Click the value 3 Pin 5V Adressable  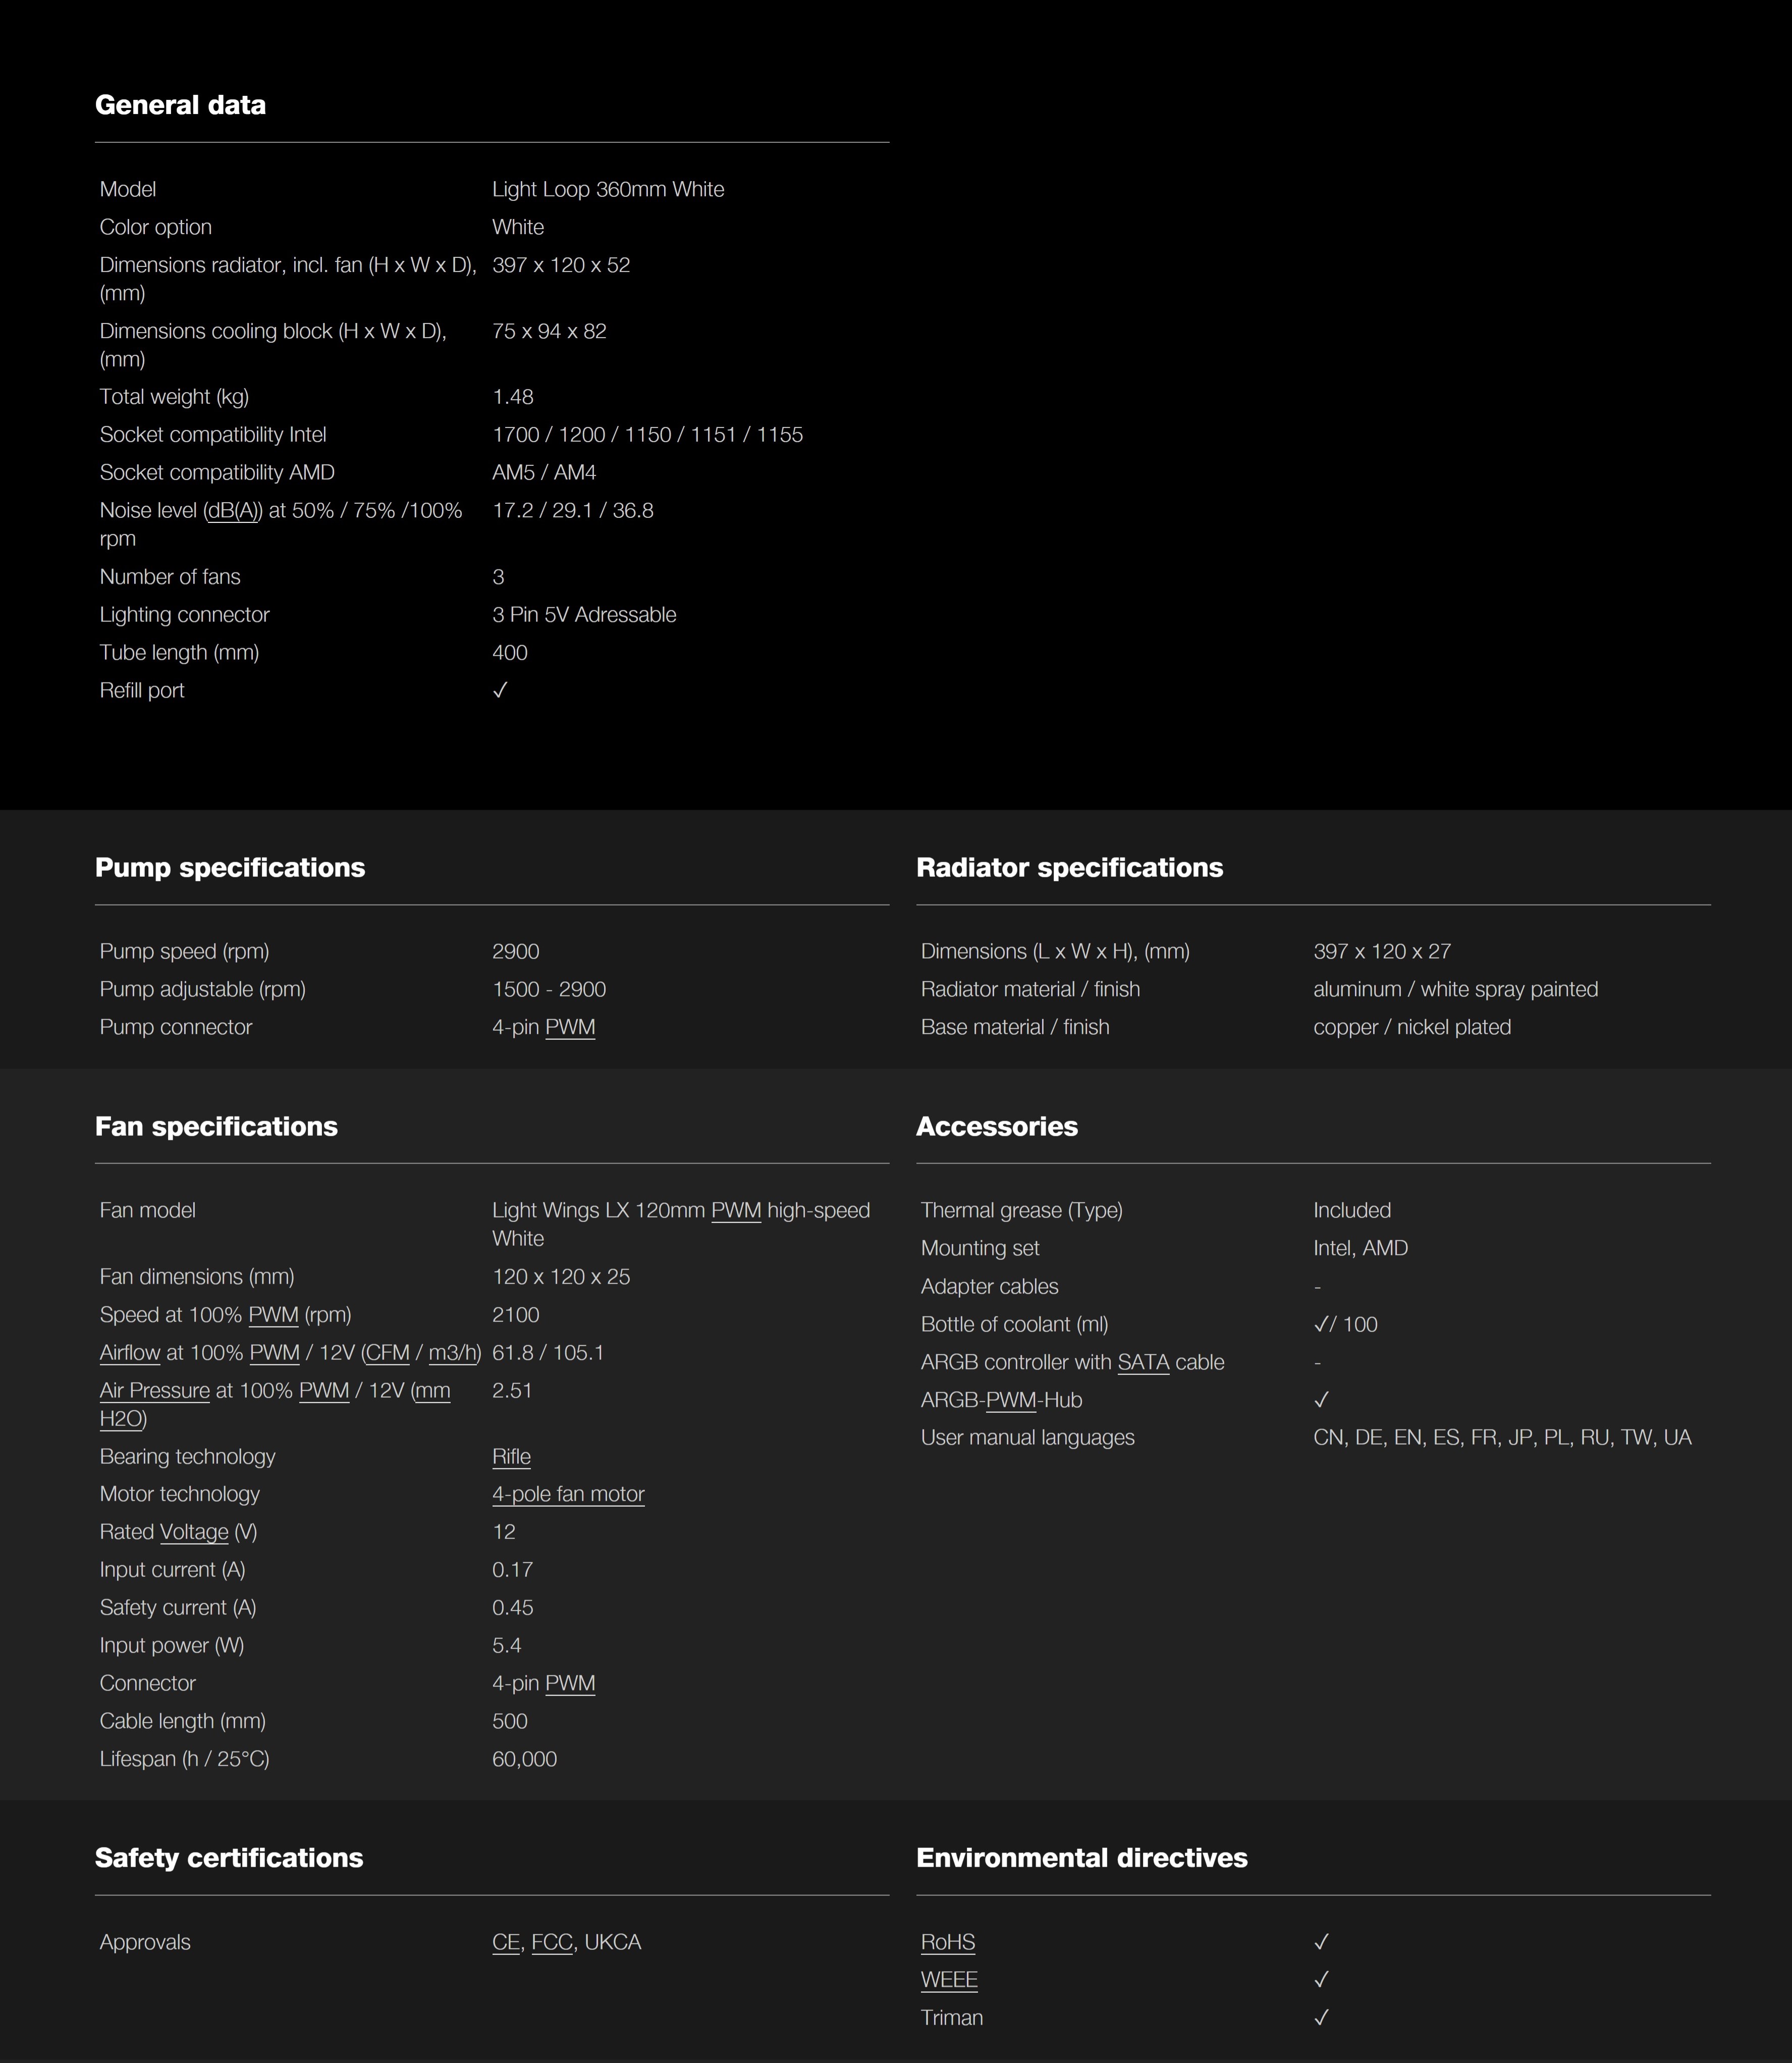584,615
